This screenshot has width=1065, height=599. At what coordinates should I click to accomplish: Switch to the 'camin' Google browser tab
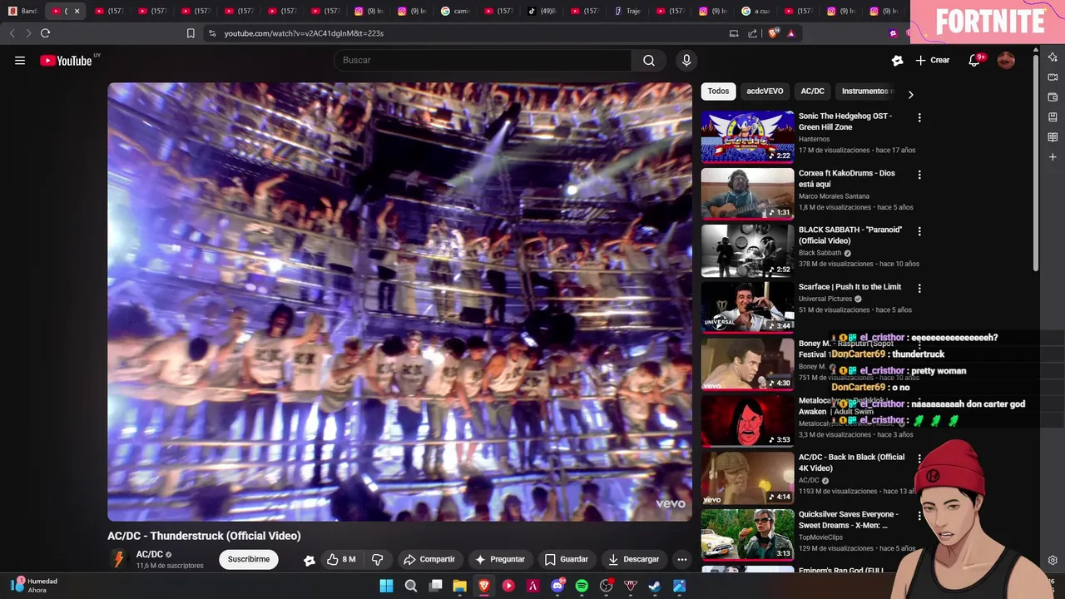(x=456, y=11)
